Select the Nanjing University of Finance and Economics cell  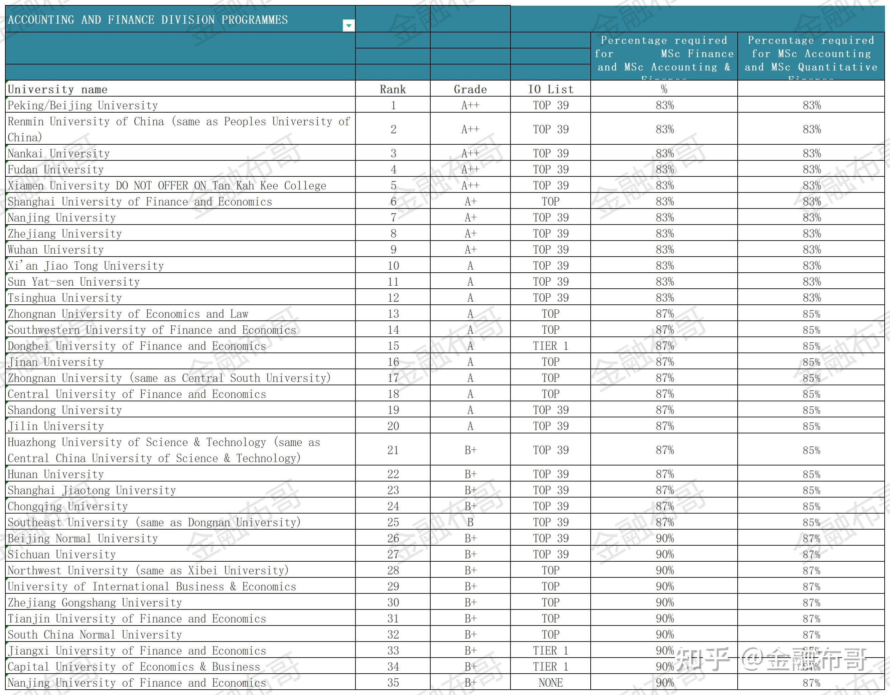137,682
